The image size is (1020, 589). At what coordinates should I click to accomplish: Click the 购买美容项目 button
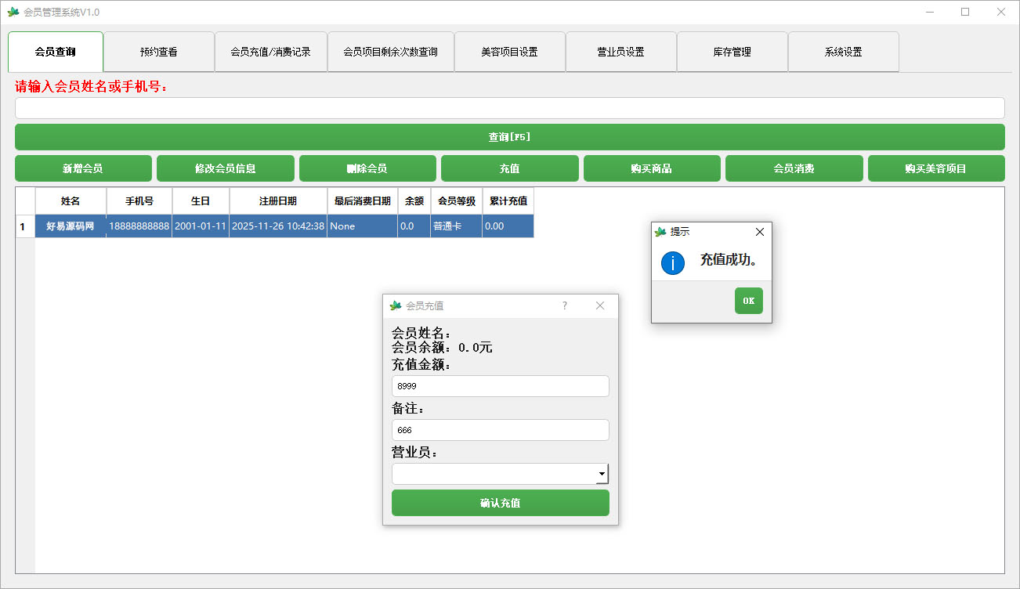tap(936, 168)
